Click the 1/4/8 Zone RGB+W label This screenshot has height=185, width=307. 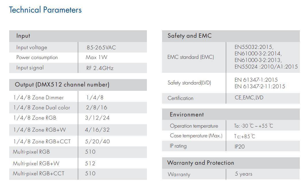(39, 130)
